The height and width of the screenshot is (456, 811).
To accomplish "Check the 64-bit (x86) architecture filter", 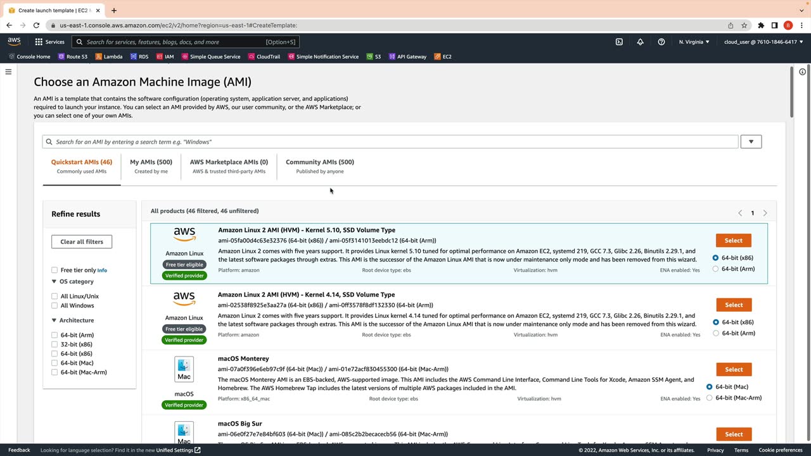I will tap(54, 354).
